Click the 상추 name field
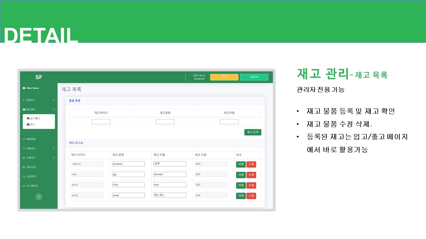This screenshot has height=239, width=426. [x=170, y=164]
